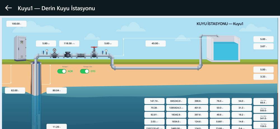Open the Klor Sev. 68.4 card

(263, 102)
